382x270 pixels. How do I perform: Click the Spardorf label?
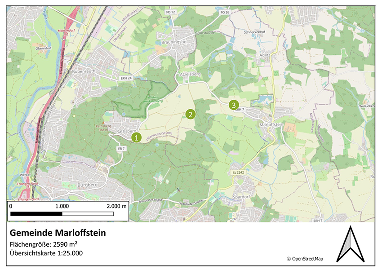pos(241,197)
